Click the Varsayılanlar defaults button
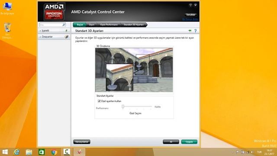Image resolution: width=277 pixels, height=156 pixels. tap(82, 142)
